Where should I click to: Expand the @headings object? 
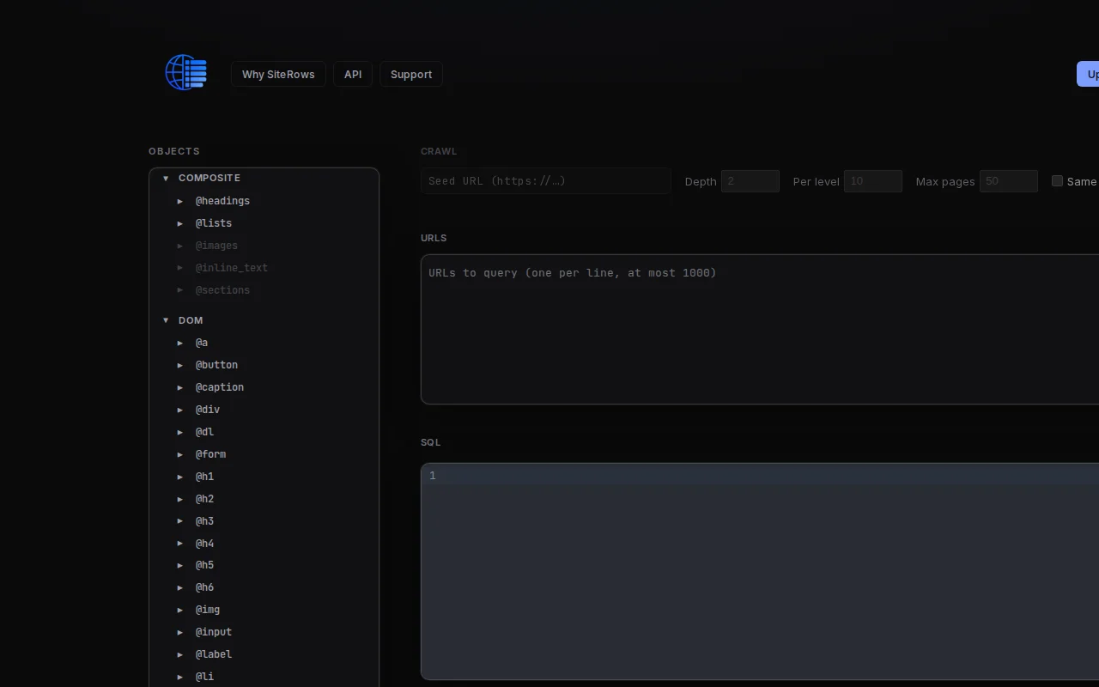[x=180, y=201]
